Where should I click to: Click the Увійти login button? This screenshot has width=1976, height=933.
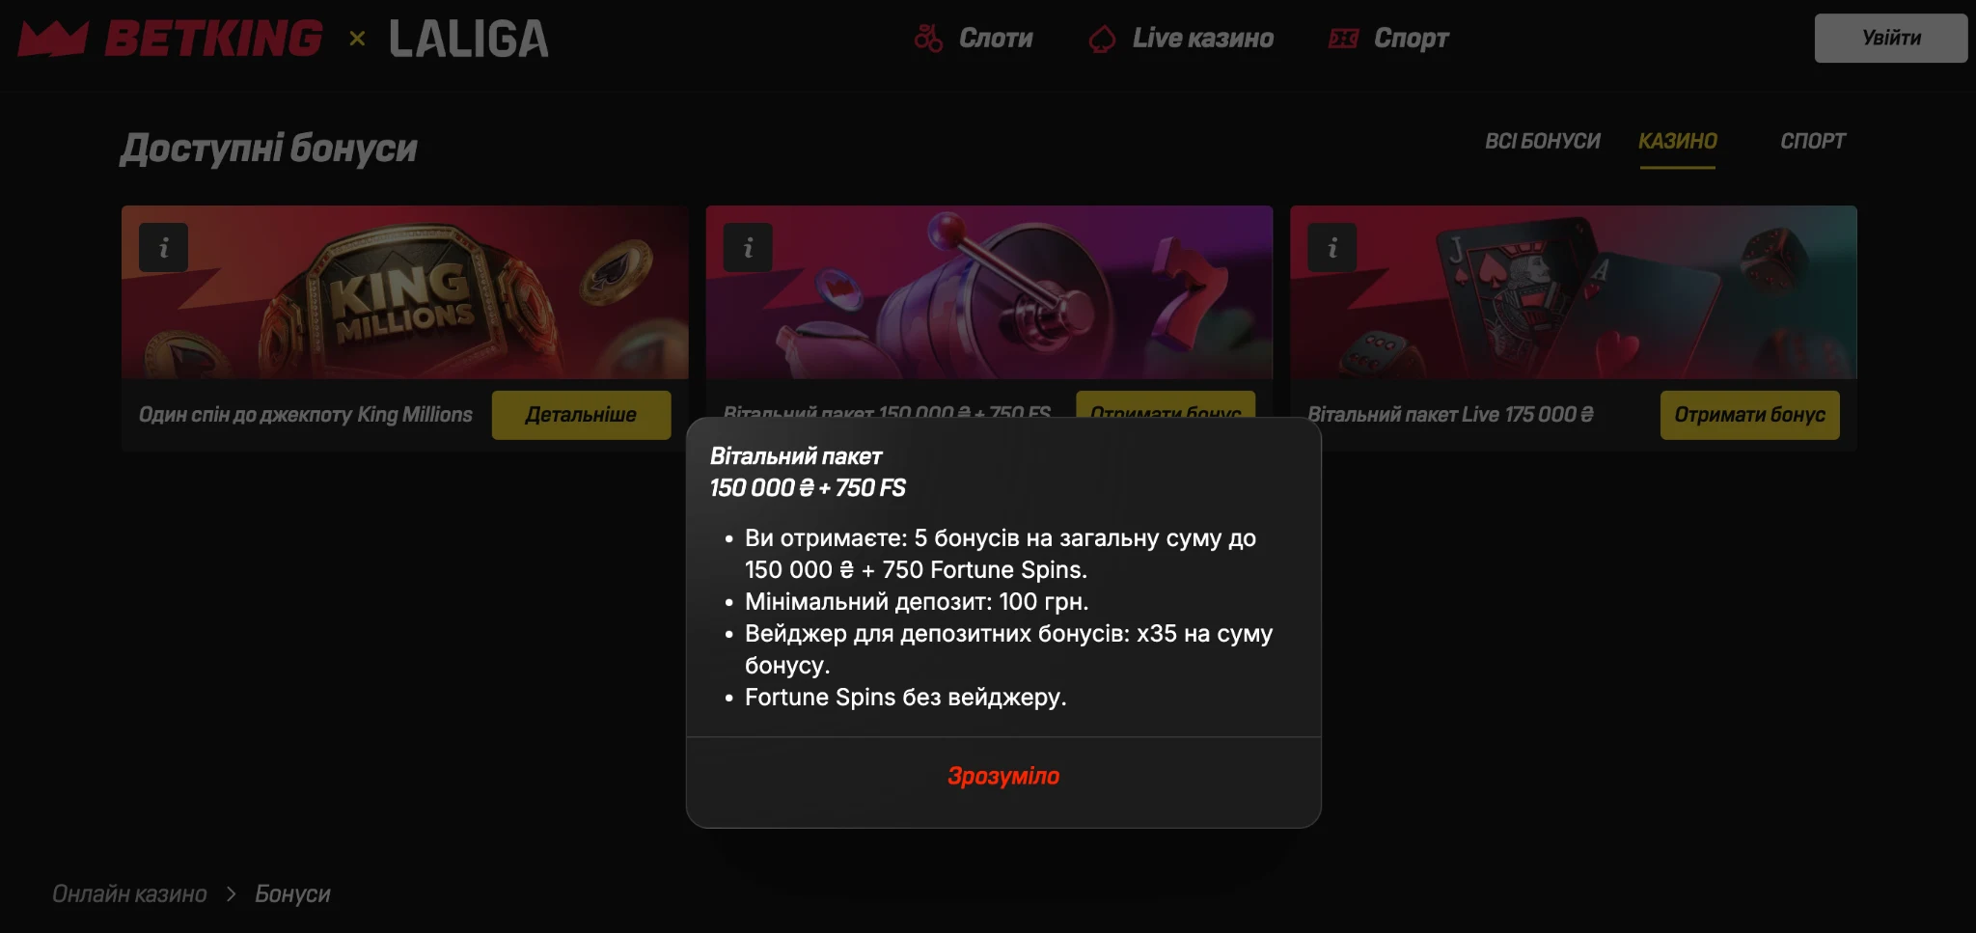pos(1891,39)
